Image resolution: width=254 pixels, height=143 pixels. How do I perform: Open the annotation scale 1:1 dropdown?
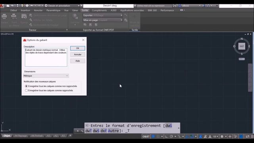tap(216, 137)
